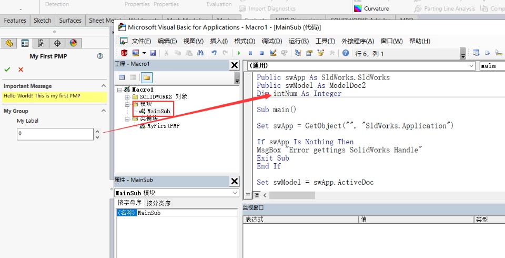Open the Insert UserForm dropdown arrow
The height and width of the screenshot is (258, 505).
click(144, 53)
